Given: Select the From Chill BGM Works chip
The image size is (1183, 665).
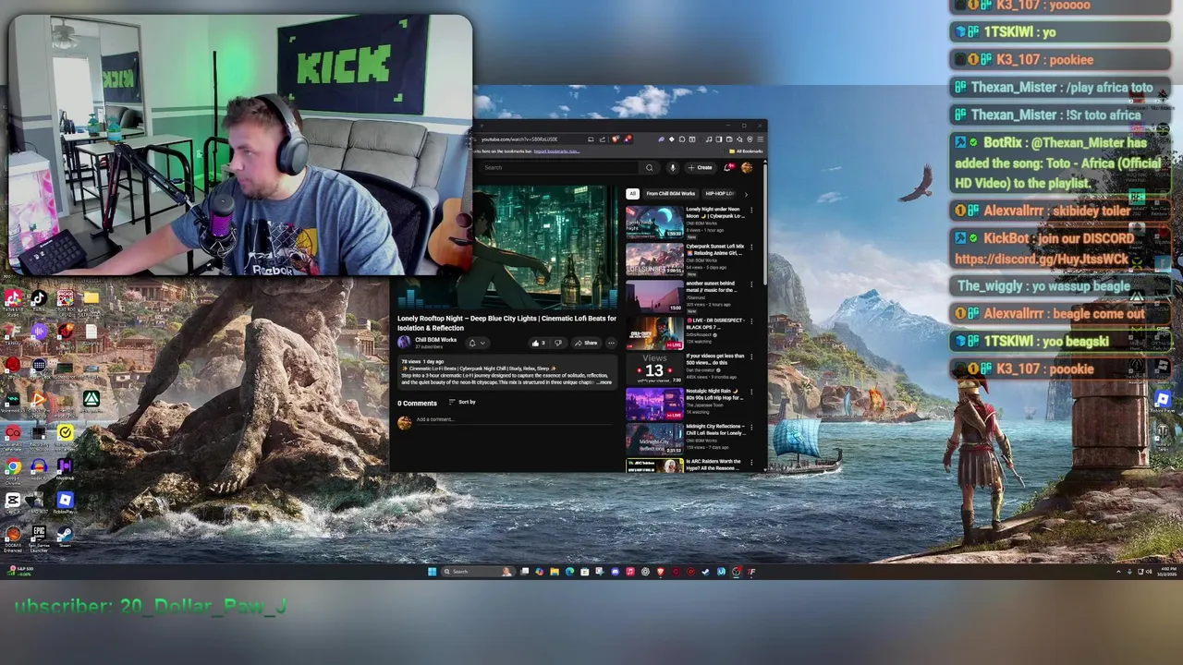Looking at the screenshot, I should pos(671,194).
